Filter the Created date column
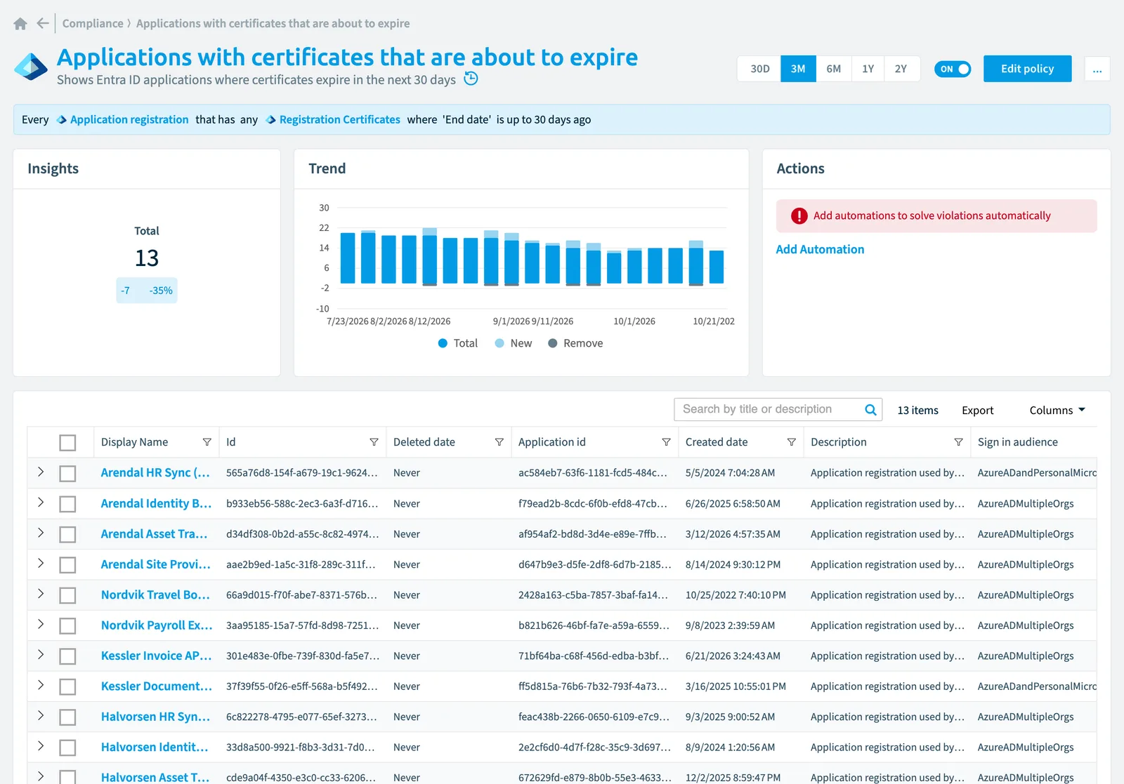The width and height of the screenshot is (1124, 784). (x=792, y=442)
